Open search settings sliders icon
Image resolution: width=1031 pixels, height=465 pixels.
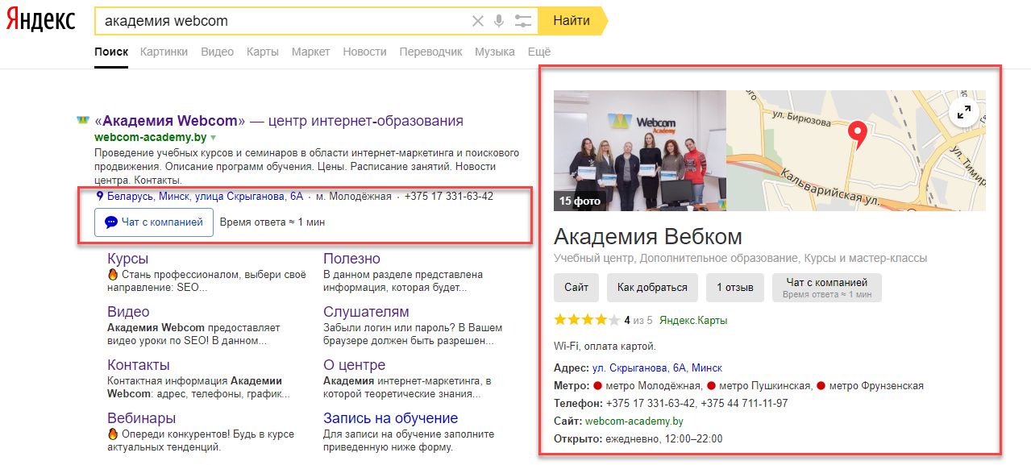tap(523, 21)
